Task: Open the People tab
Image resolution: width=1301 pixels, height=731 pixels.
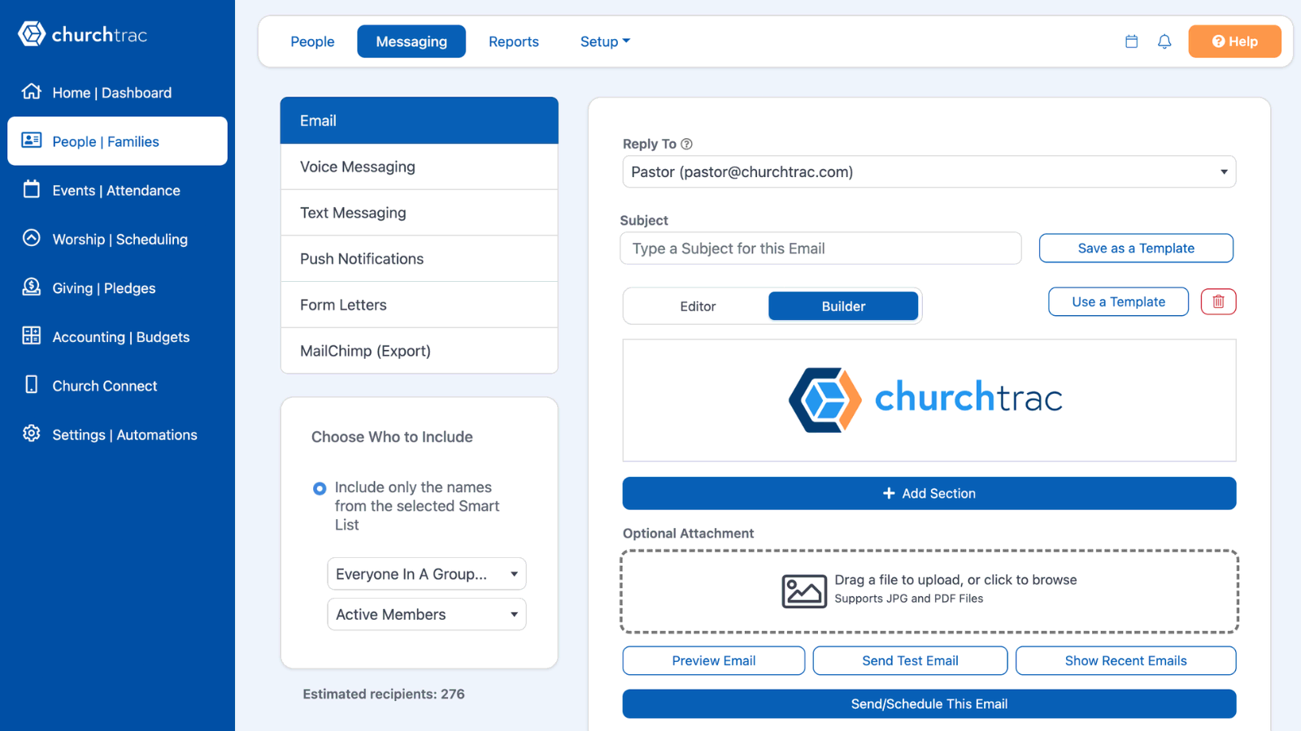Action: click(x=312, y=41)
